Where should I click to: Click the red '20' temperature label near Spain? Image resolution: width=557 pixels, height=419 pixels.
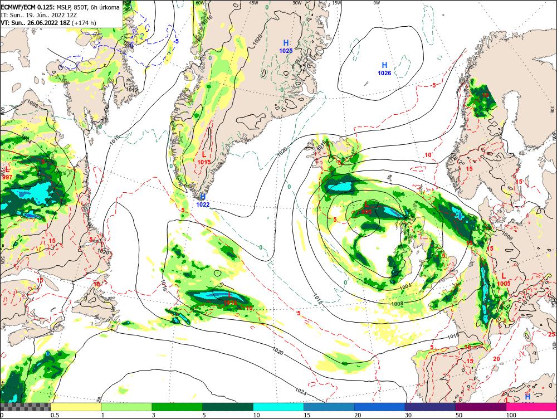[x=497, y=359]
